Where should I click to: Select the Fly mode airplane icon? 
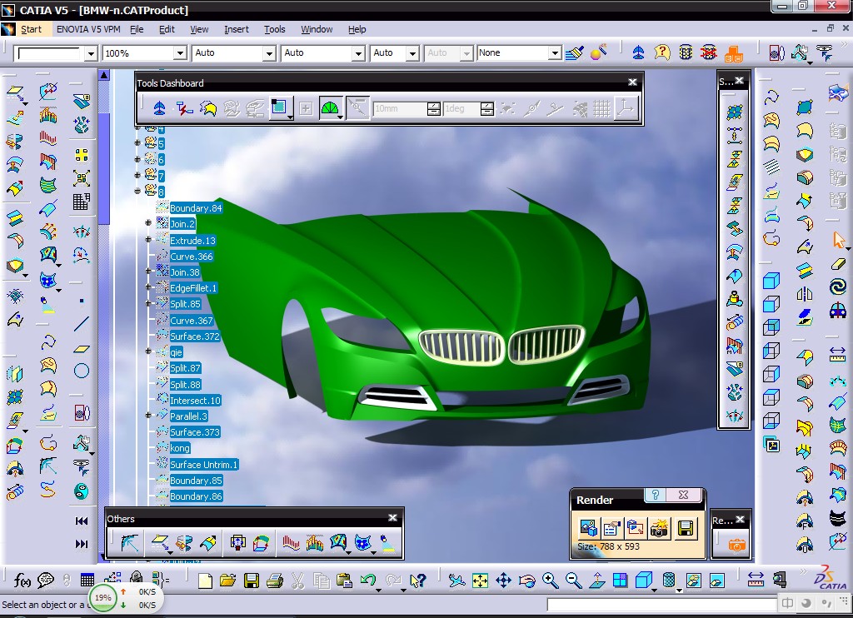456,581
